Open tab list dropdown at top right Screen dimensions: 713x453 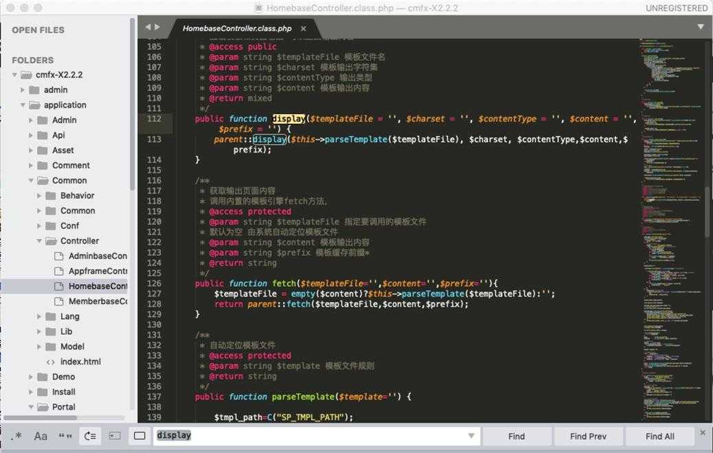pos(701,27)
